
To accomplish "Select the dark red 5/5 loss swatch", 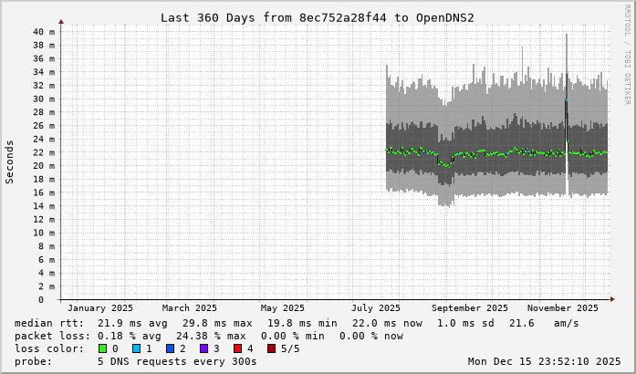I will click(271, 348).
